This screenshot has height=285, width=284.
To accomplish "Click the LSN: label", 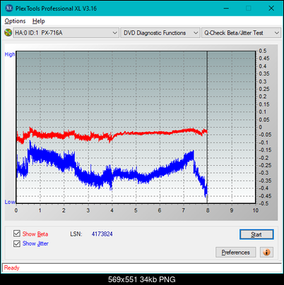I will [x=76, y=234].
